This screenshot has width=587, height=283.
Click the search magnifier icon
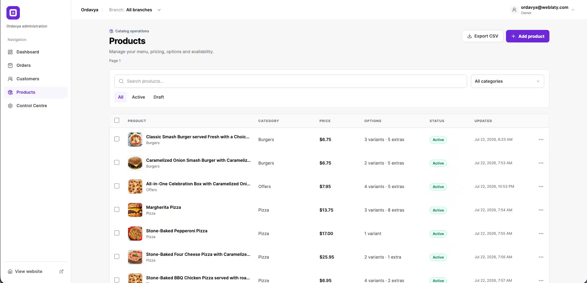pyautogui.click(x=121, y=81)
